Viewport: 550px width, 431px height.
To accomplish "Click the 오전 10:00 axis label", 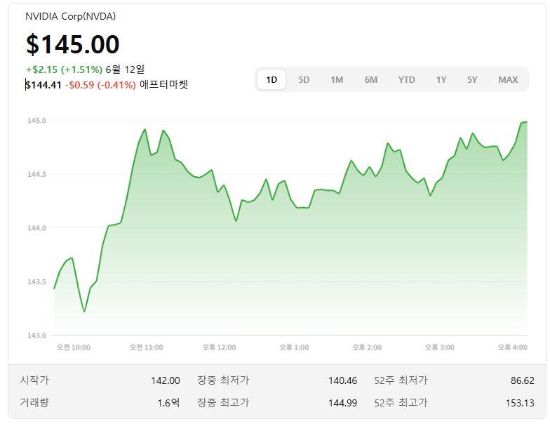I will click(74, 347).
